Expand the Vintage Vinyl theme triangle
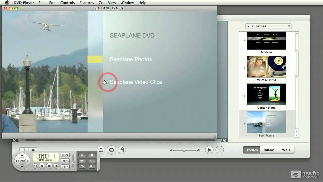 (244, 68)
